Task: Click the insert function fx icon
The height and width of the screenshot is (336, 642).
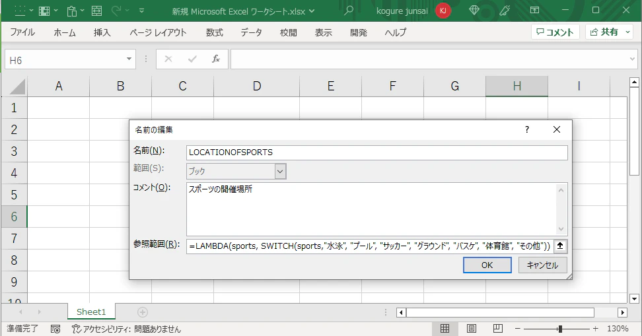Action: point(216,59)
